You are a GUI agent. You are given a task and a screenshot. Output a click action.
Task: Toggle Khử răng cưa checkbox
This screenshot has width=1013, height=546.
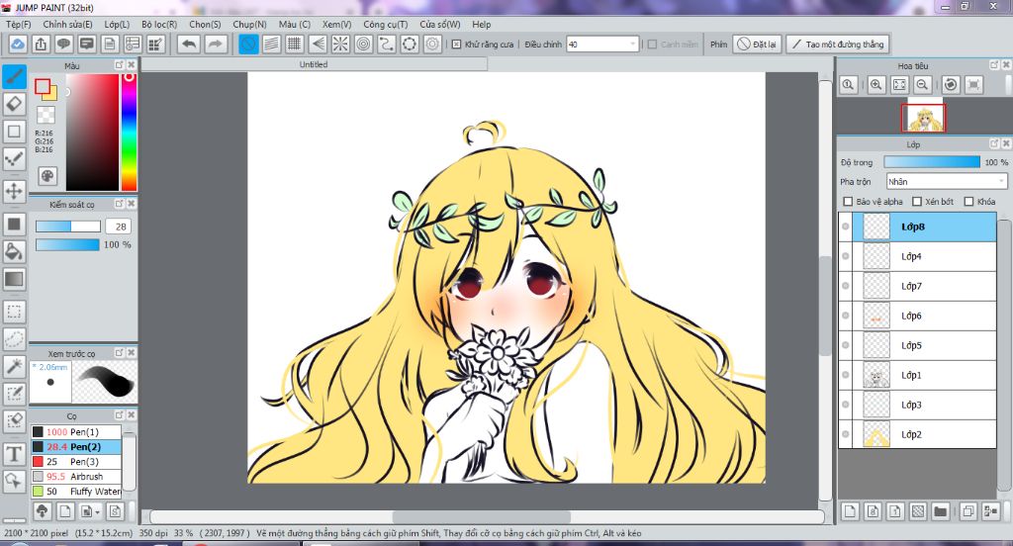click(456, 44)
